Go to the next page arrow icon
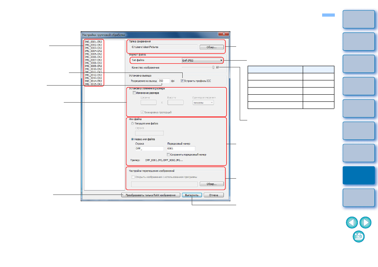 (365, 222)
